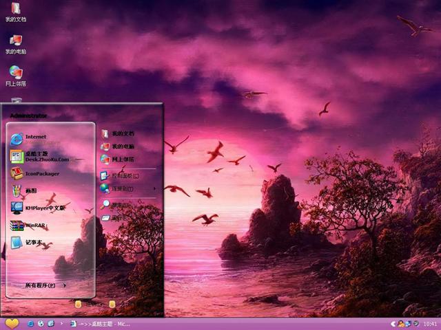441x330 pixels.
Task: Switch to 桌酷主题 - Mic... taskbar window
Action: pyautogui.click(x=100, y=324)
